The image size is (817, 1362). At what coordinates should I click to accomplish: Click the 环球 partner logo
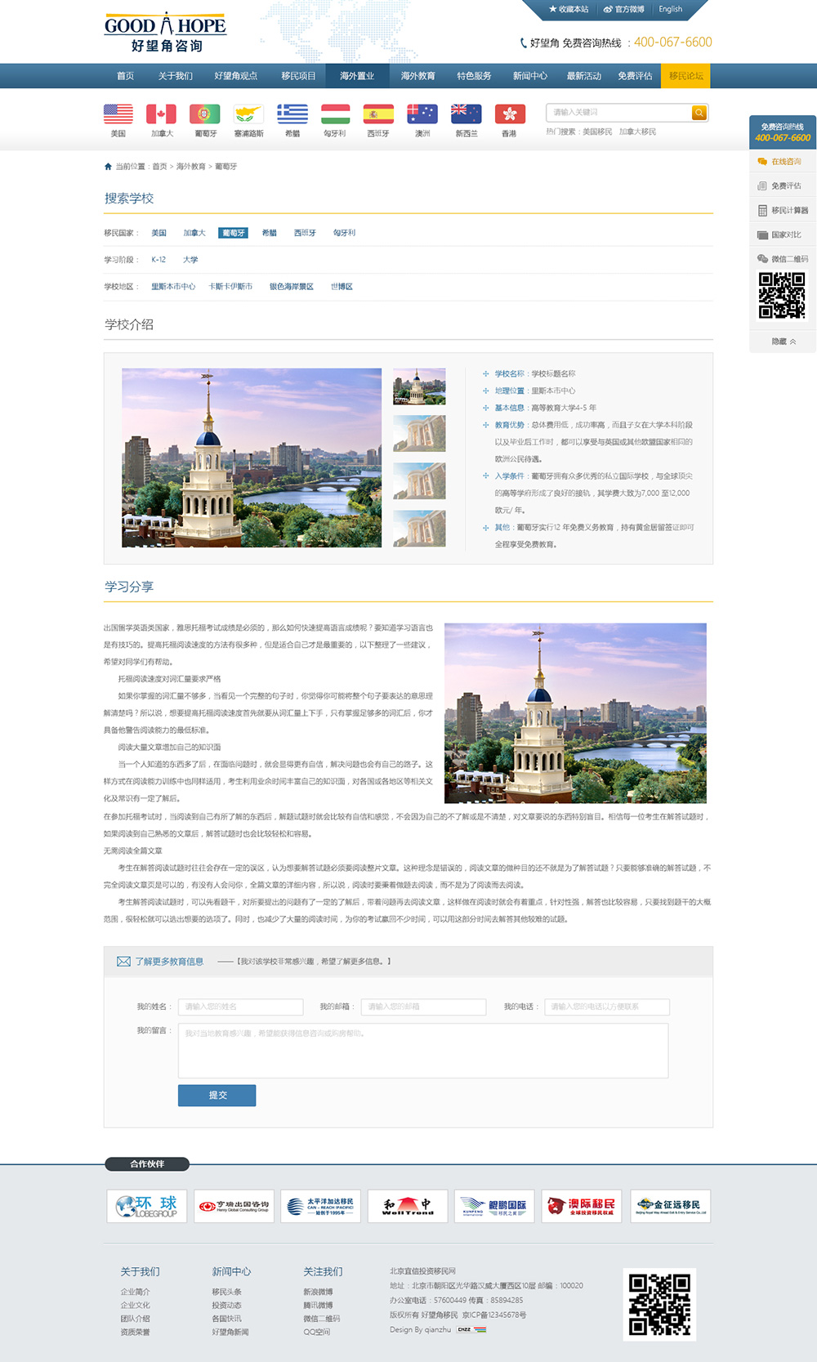[x=147, y=1206]
